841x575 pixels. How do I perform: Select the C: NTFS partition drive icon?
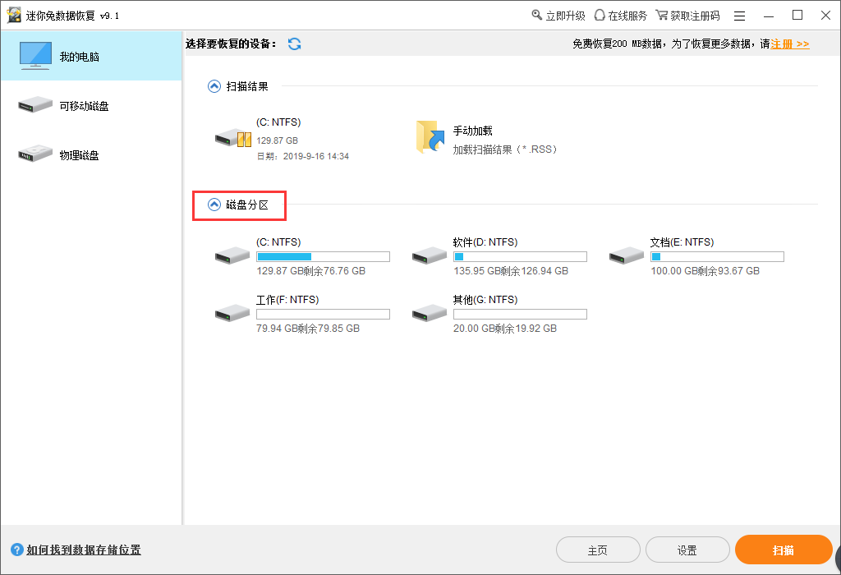[232, 255]
